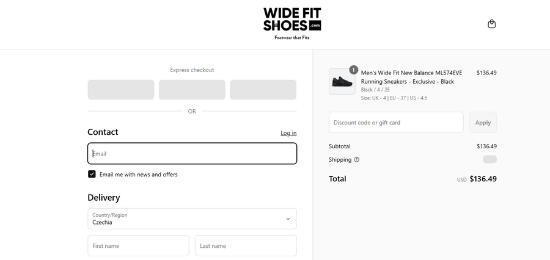Click the quantity badge on product image

[x=353, y=70]
